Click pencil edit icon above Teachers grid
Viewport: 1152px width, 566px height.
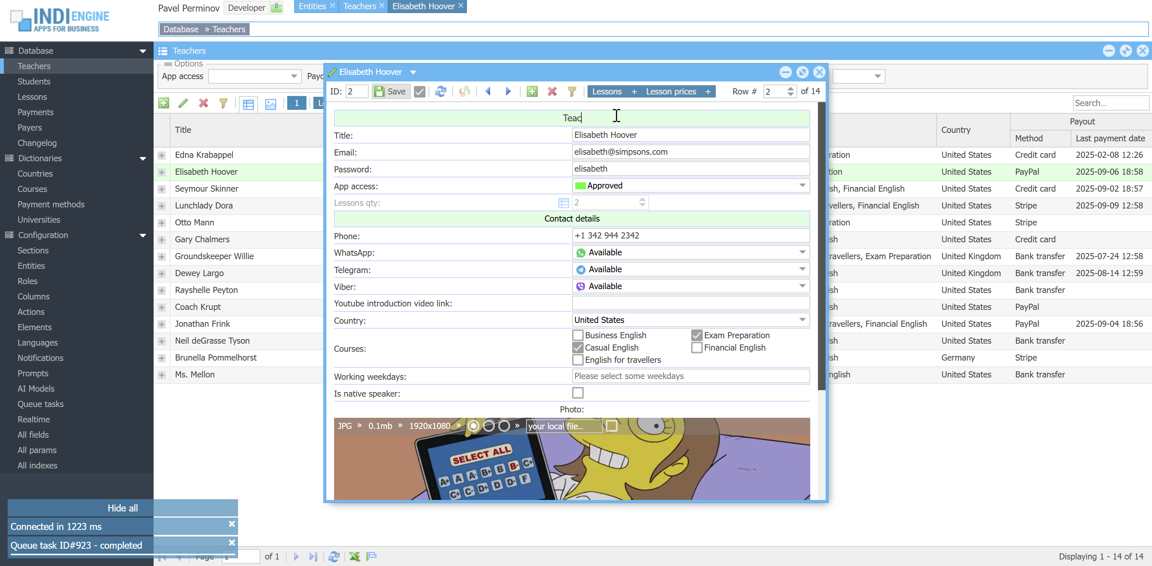(183, 103)
